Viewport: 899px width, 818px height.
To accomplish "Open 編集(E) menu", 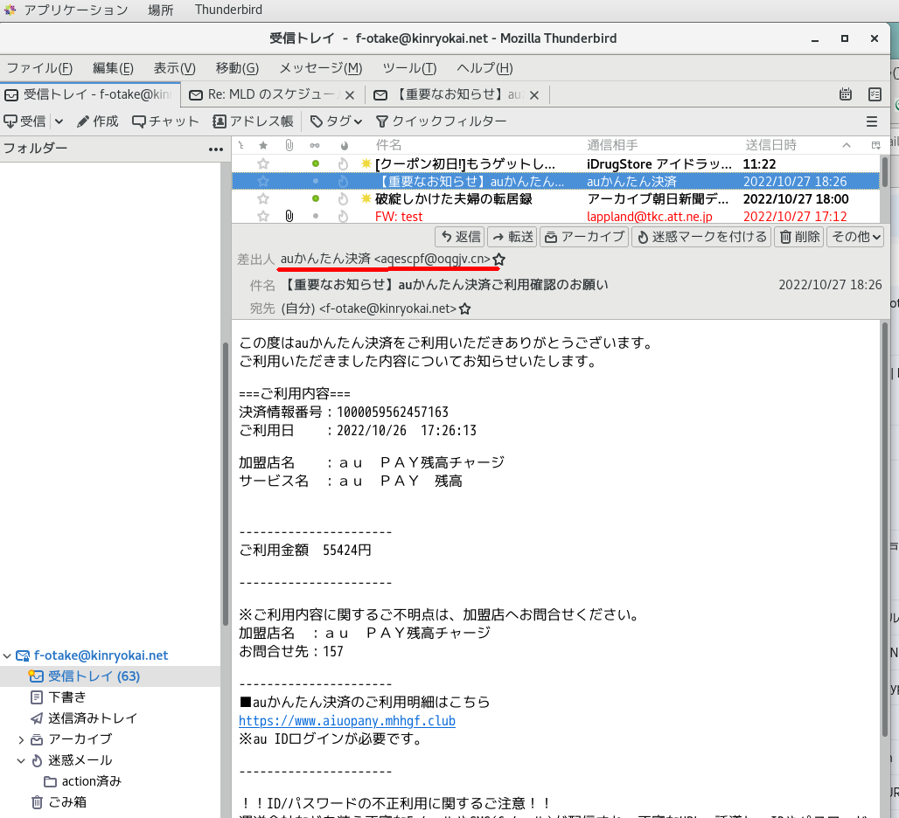I will pyautogui.click(x=113, y=68).
